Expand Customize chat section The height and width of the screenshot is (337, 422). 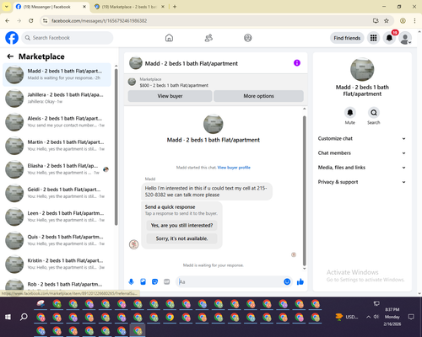click(x=362, y=138)
